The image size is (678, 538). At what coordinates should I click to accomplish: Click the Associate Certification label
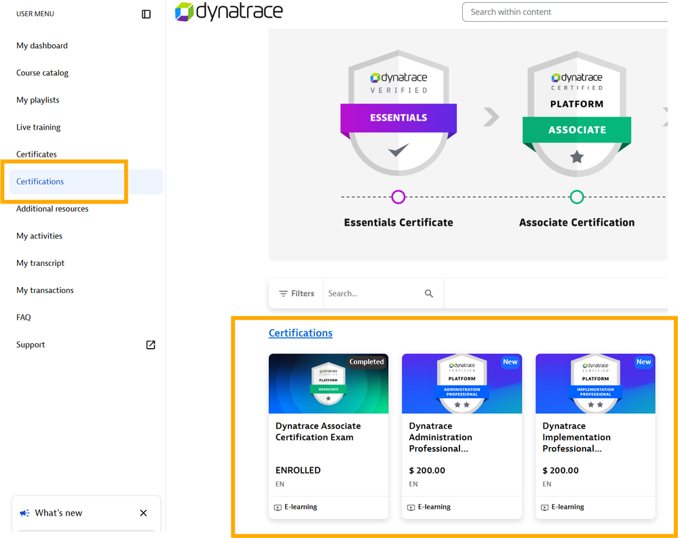click(x=577, y=223)
